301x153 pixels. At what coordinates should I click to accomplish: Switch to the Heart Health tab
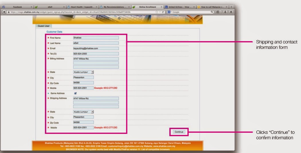point(82,7)
